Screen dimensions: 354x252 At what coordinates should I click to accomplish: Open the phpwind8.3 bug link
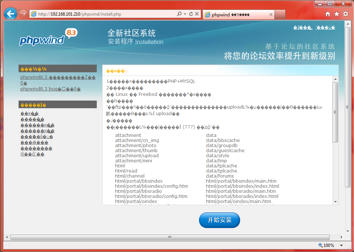(x=50, y=89)
